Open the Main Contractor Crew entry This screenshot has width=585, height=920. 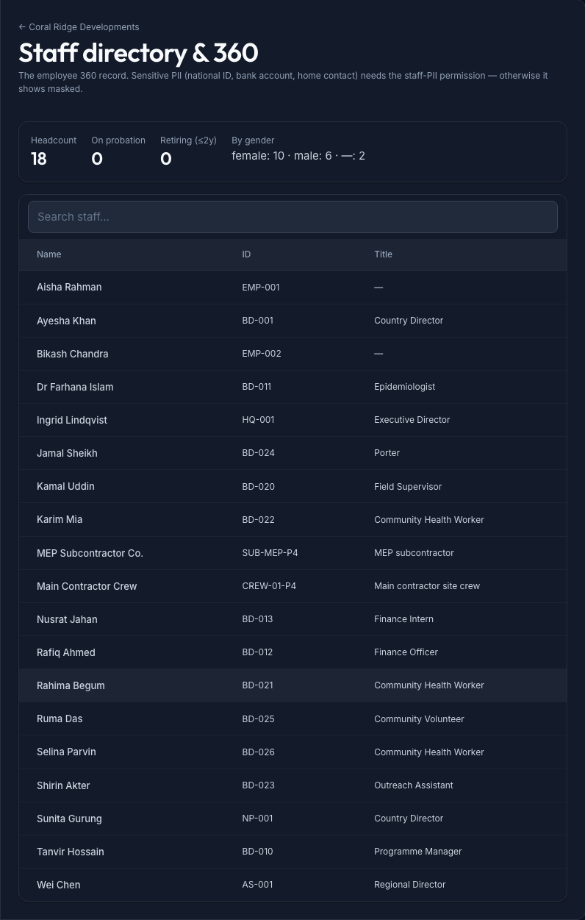coord(292,586)
